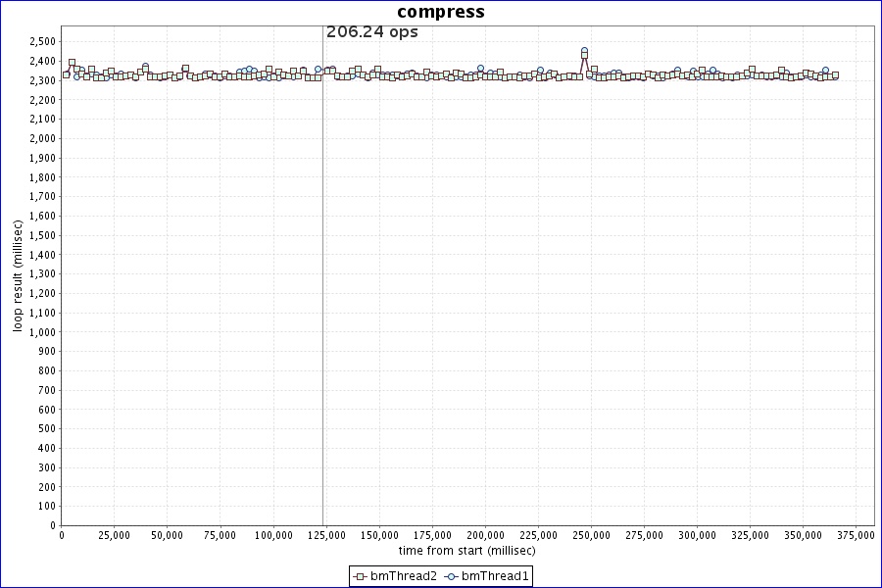
Task: Click the 2,500 y-axis tick label
Action: (x=42, y=41)
